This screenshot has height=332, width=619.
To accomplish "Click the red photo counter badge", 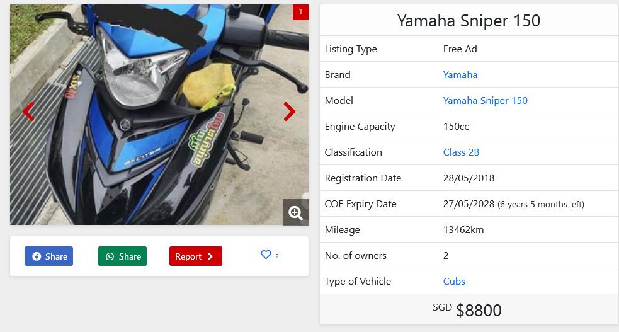I will click(x=300, y=12).
